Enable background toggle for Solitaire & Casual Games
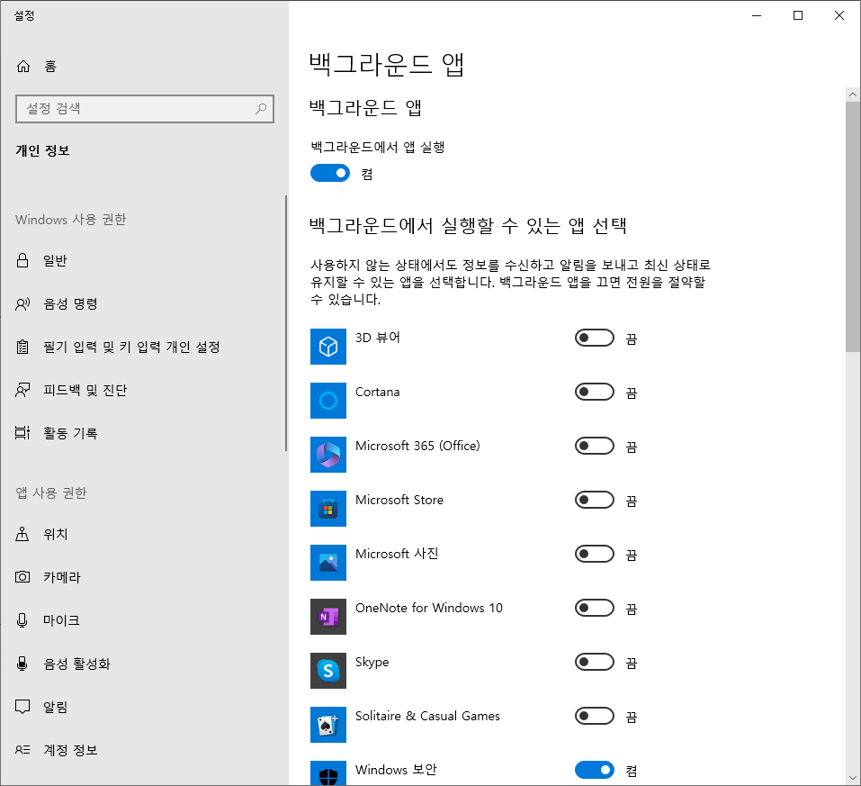861x786 pixels. (x=594, y=716)
